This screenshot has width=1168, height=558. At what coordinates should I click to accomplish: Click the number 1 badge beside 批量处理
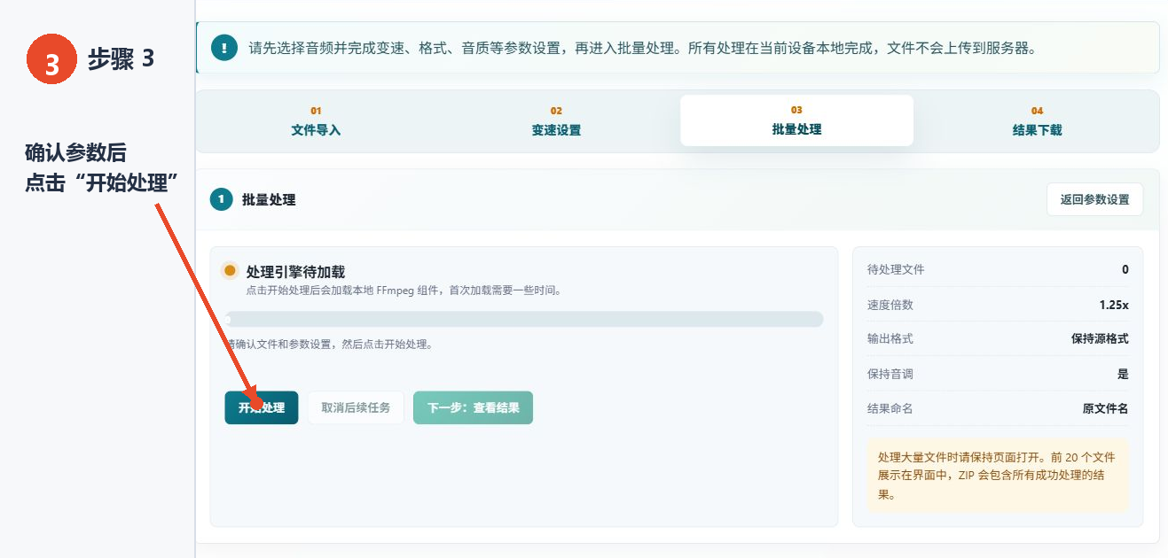pos(222,199)
